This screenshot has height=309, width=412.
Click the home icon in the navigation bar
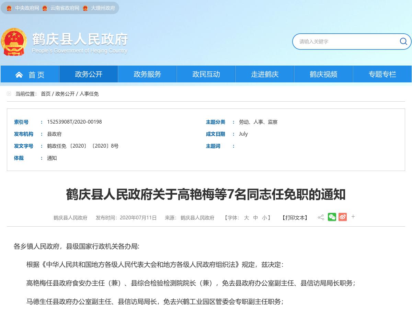click(19, 74)
